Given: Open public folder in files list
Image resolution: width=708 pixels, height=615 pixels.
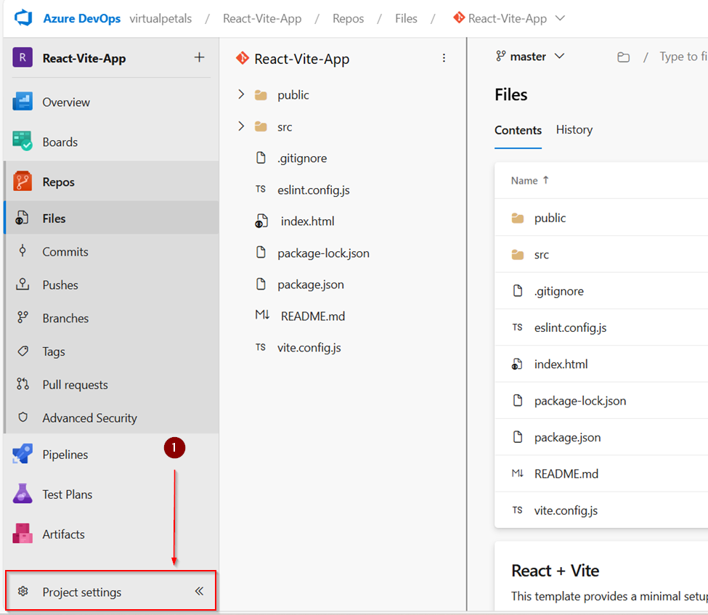Looking at the screenshot, I should click(x=550, y=218).
